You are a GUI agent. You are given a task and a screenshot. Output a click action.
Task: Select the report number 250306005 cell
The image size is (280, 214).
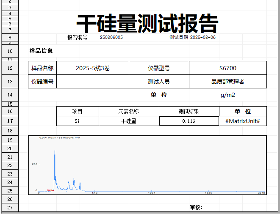pos(111,37)
